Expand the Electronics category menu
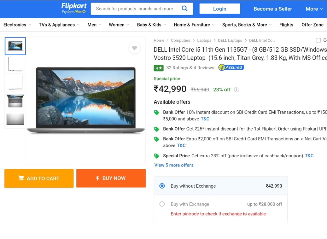327x239 pixels. click(17, 25)
